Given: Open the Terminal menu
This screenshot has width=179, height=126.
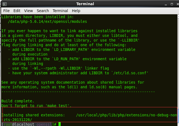Looking at the screenshot, I should pos(60,11).
